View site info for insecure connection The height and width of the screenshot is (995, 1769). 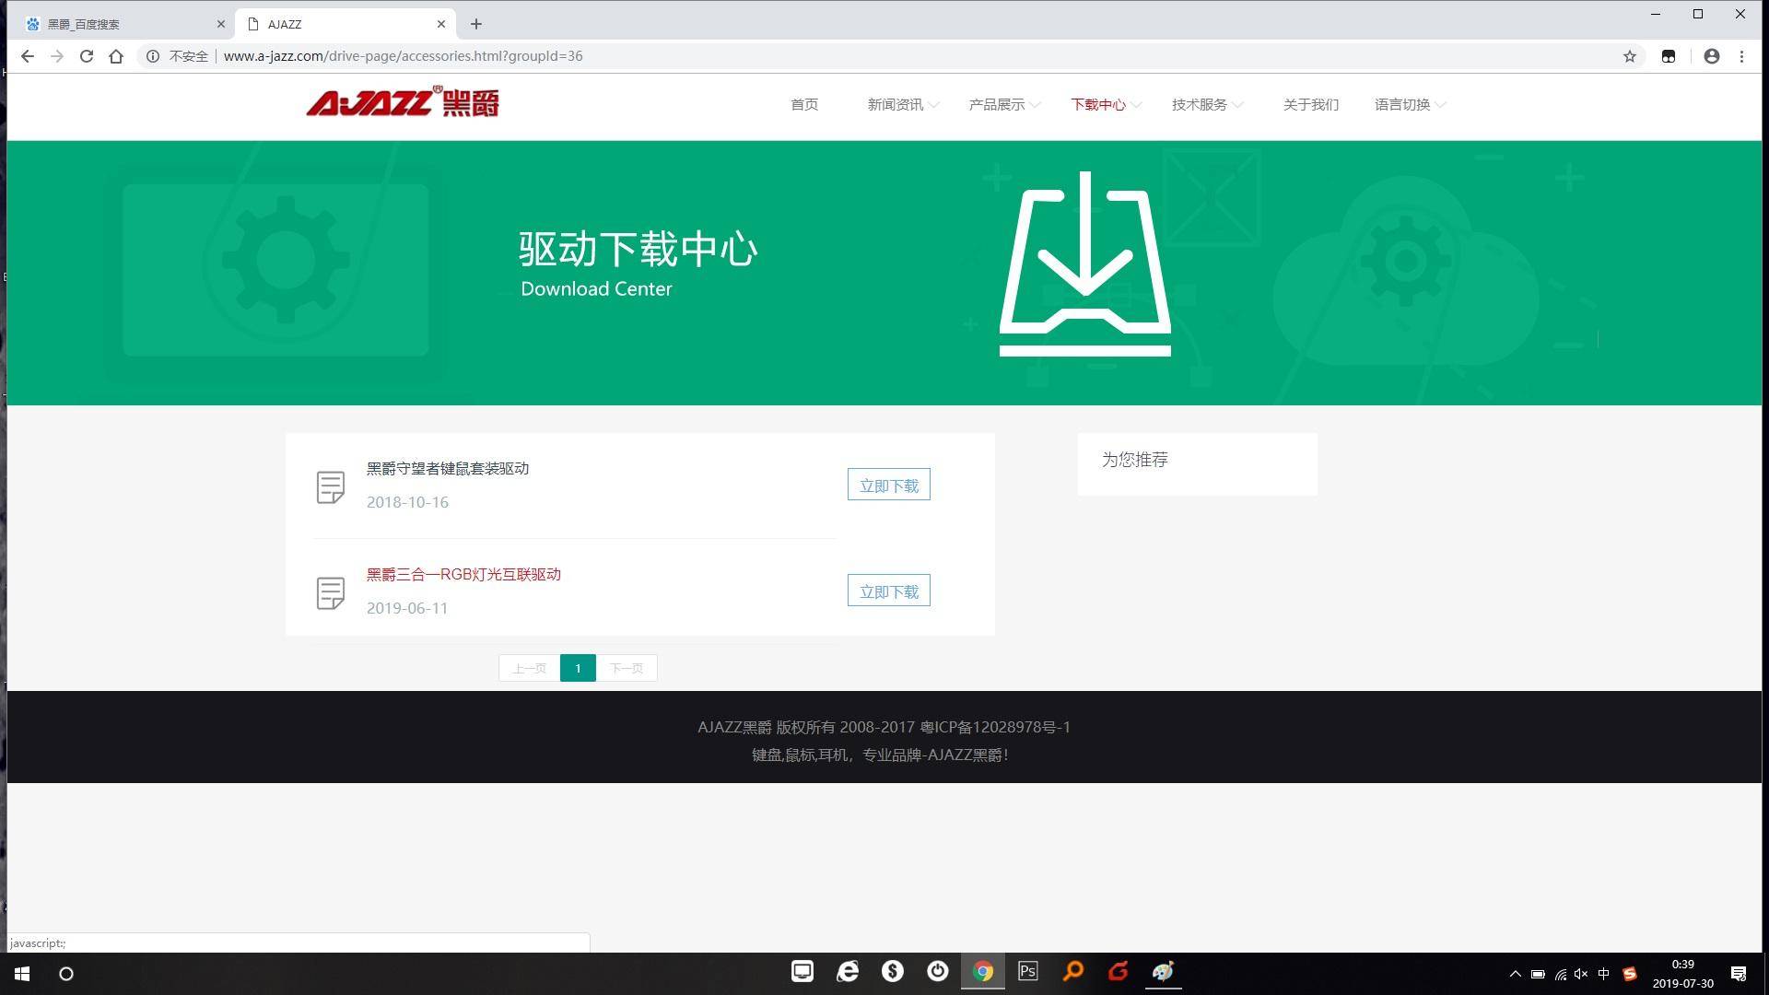click(x=153, y=56)
